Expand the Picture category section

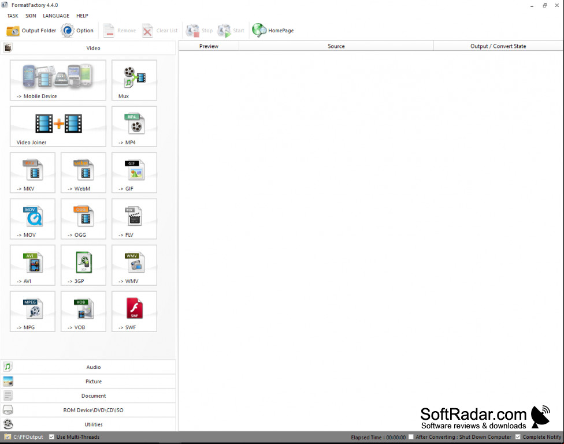coord(88,382)
